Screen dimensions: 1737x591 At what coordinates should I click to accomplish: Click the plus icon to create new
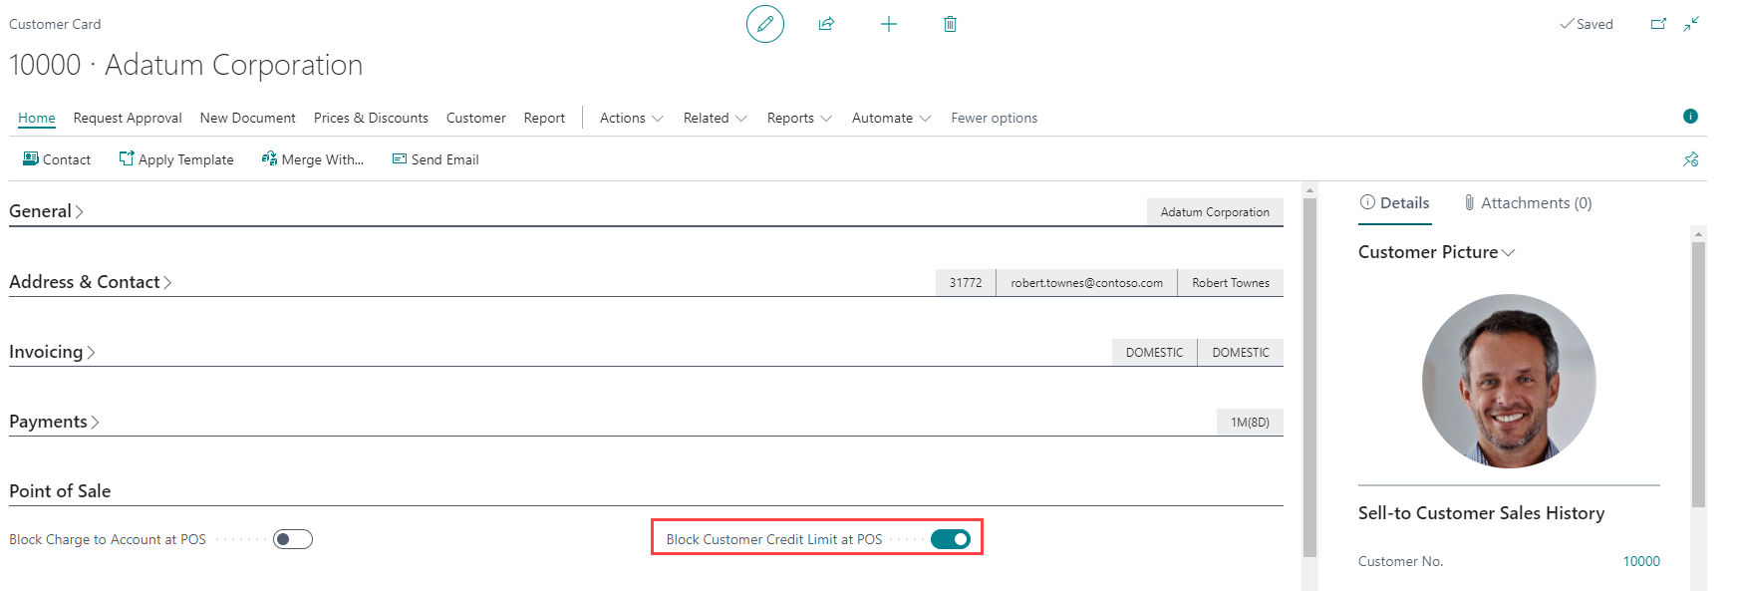889,24
